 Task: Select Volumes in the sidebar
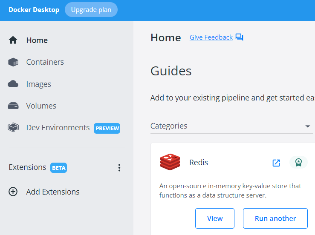tap(41, 106)
